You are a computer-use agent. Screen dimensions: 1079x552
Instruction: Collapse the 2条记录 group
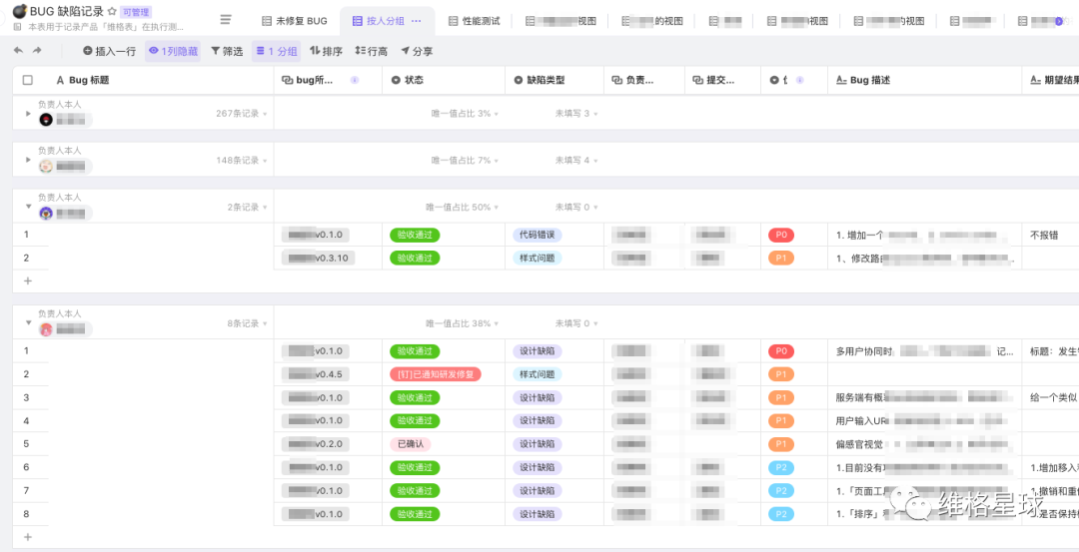tap(28, 207)
